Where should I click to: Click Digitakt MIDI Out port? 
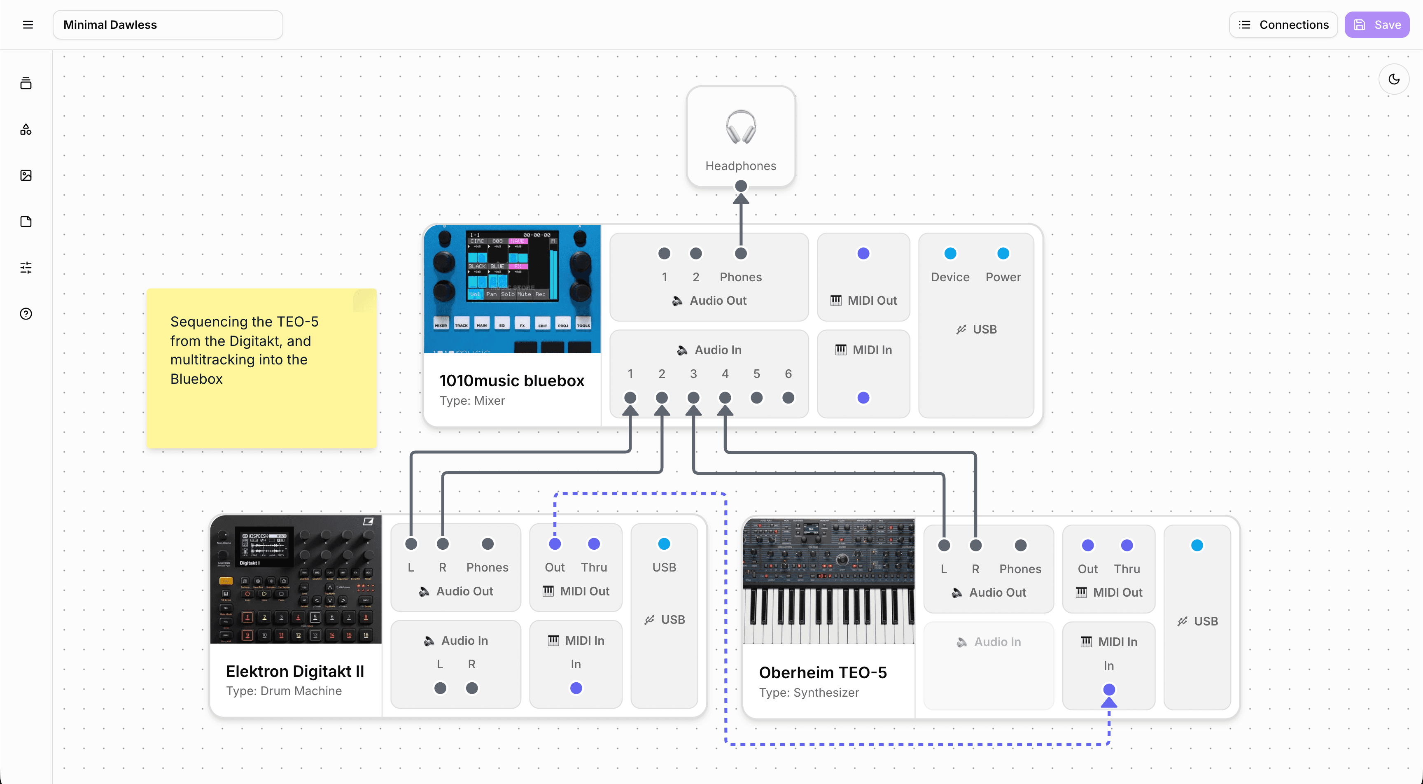555,544
